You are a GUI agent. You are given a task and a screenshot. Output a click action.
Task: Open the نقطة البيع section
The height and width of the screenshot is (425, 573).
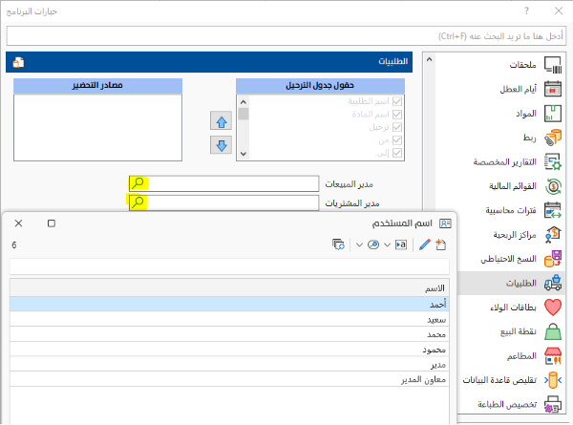531,331
